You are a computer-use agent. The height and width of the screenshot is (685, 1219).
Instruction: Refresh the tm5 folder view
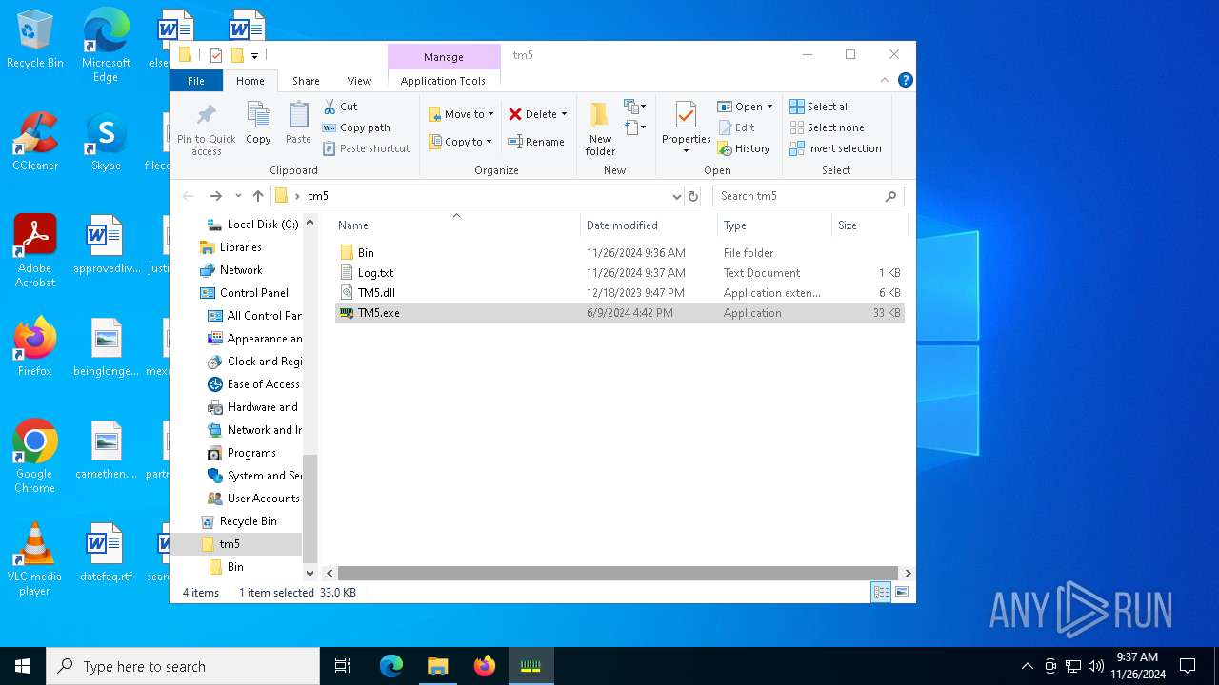coord(693,196)
